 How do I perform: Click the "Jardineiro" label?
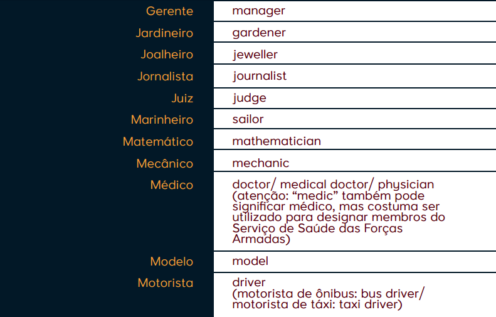164,33
